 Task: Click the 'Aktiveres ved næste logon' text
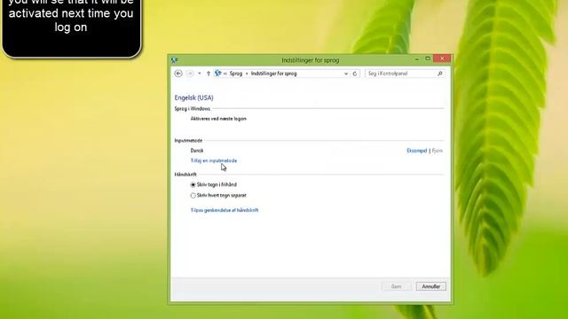(x=218, y=119)
